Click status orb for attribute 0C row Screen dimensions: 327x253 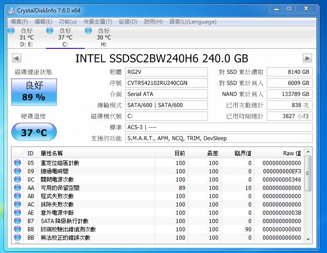(17, 179)
